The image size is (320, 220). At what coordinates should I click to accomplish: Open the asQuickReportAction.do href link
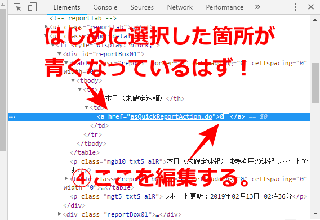(x=171, y=116)
